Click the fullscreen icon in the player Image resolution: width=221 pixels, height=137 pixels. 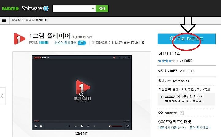click(x=128, y=126)
